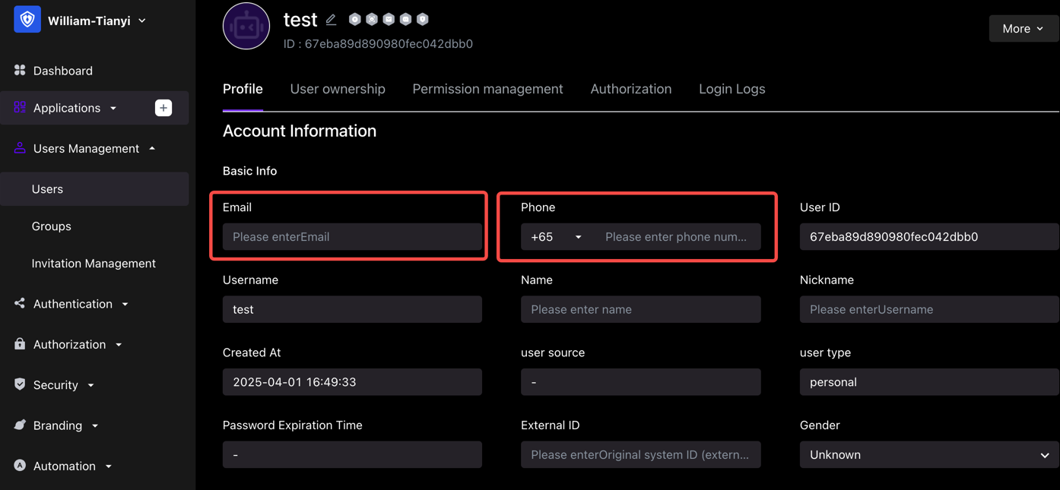Click the Authorization lock icon in sidebar

pos(20,344)
